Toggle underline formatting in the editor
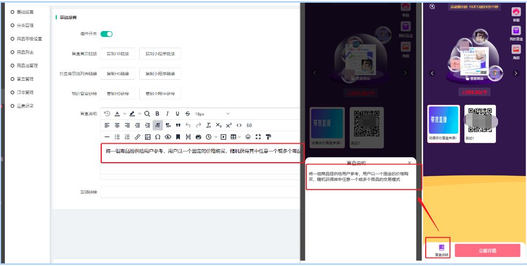The image size is (527, 266). 177,113
